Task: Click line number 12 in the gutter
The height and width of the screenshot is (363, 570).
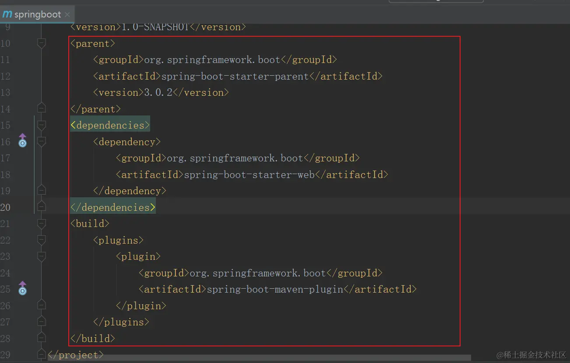Action: (5, 76)
